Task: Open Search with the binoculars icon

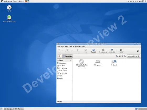Action: pyautogui.click(x=121, y=51)
